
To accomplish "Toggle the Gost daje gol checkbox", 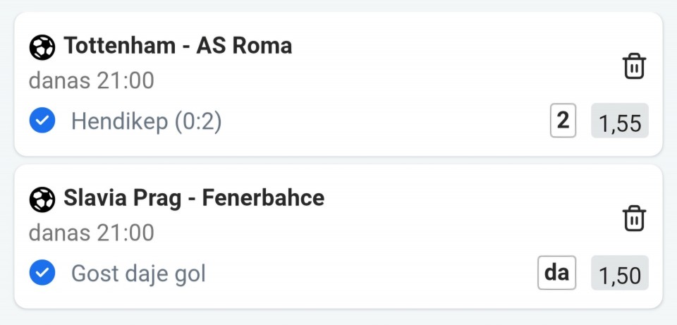I will pos(42,273).
